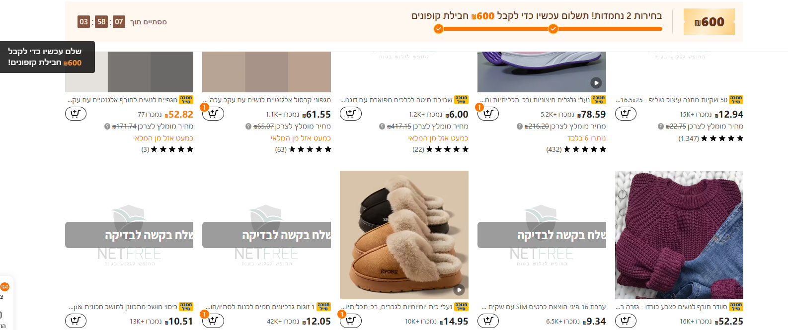
Task: Add the ₪12.05 warm socks to cart
Action: point(213,321)
